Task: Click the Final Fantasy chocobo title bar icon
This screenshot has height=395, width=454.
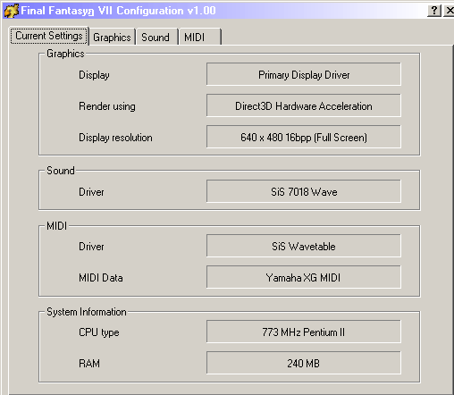Action: coord(12,11)
